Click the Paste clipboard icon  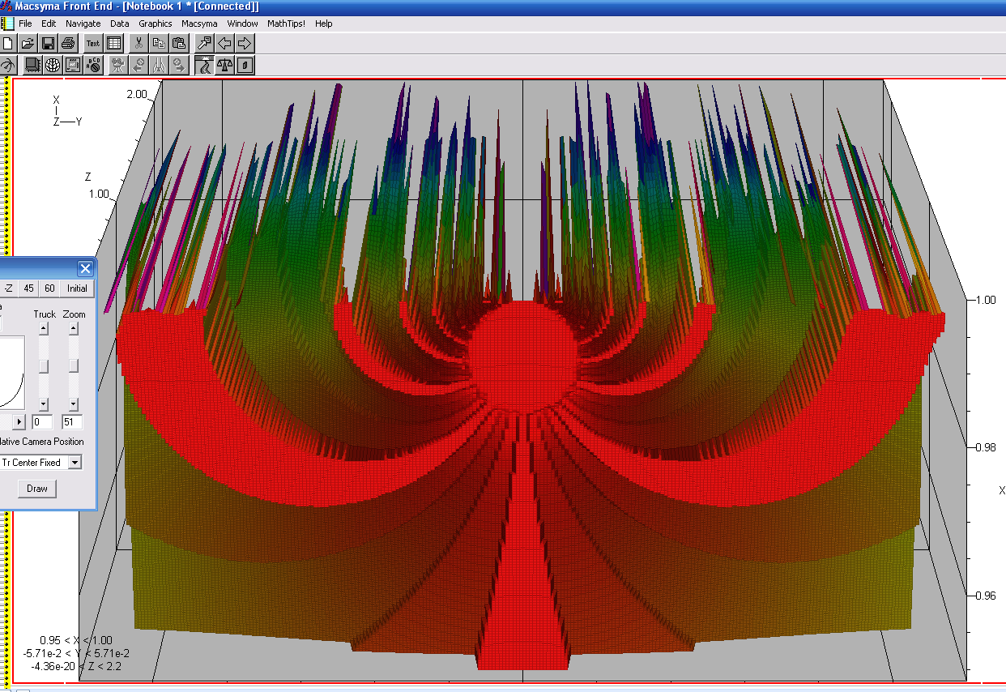[x=179, y=44]
